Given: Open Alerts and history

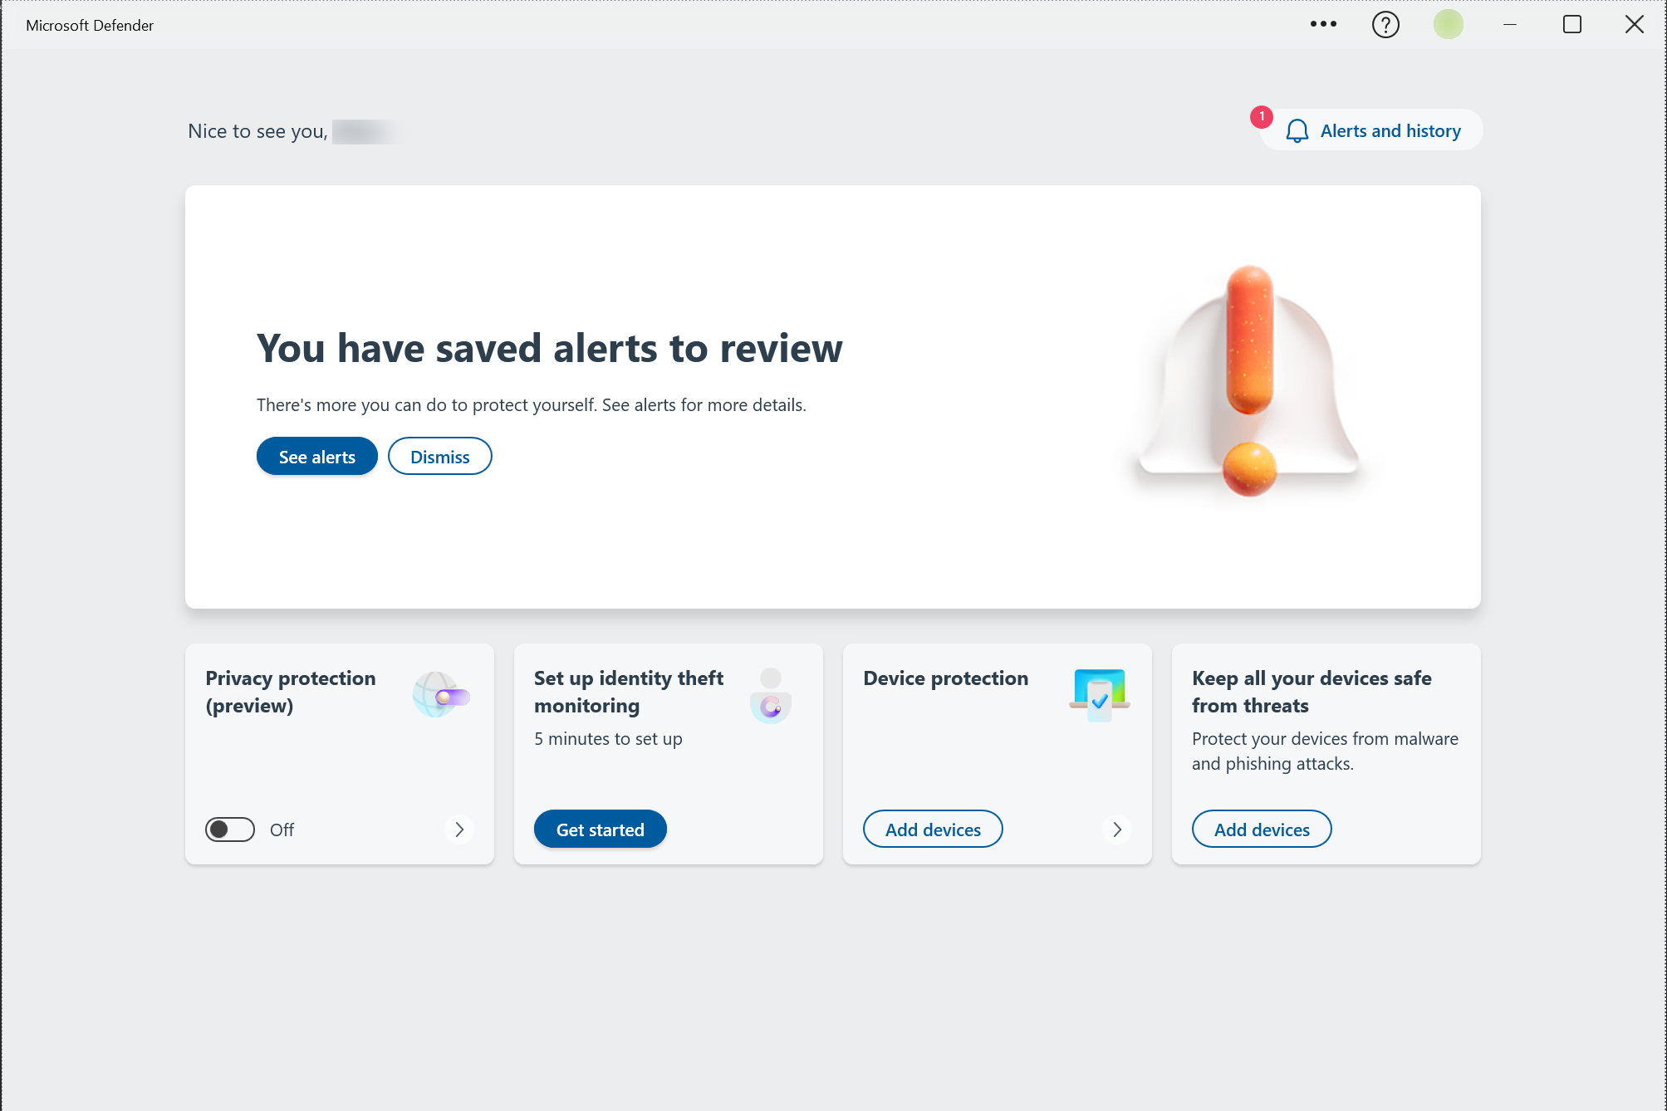Looking at the screenshot, I should (1390, 131).
